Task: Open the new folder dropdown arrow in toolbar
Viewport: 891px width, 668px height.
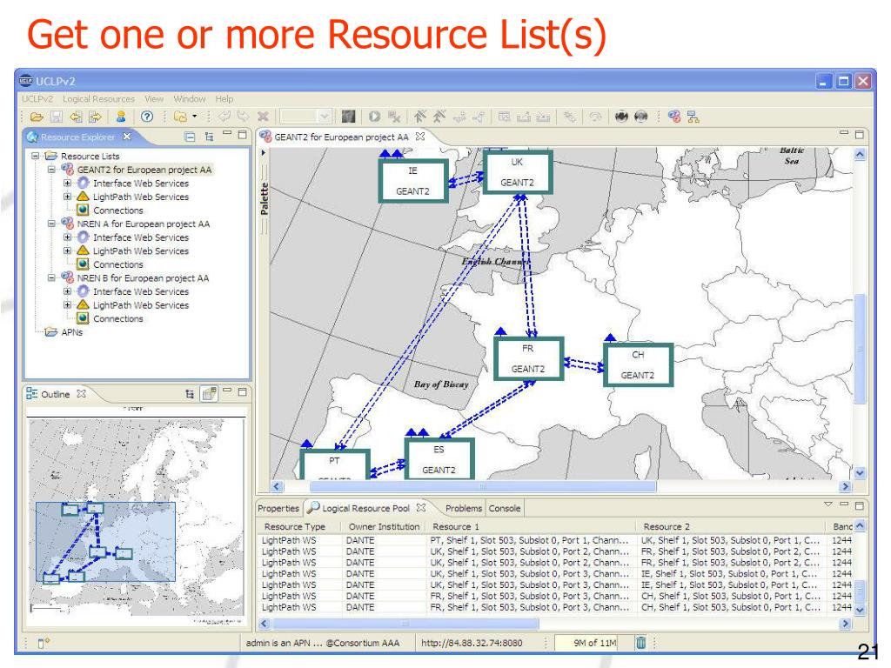Action: pyautogui.click(x=194, y=117)
